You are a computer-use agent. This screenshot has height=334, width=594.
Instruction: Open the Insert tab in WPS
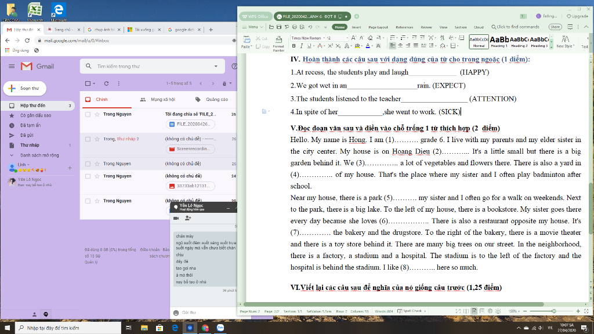(357, 27)
